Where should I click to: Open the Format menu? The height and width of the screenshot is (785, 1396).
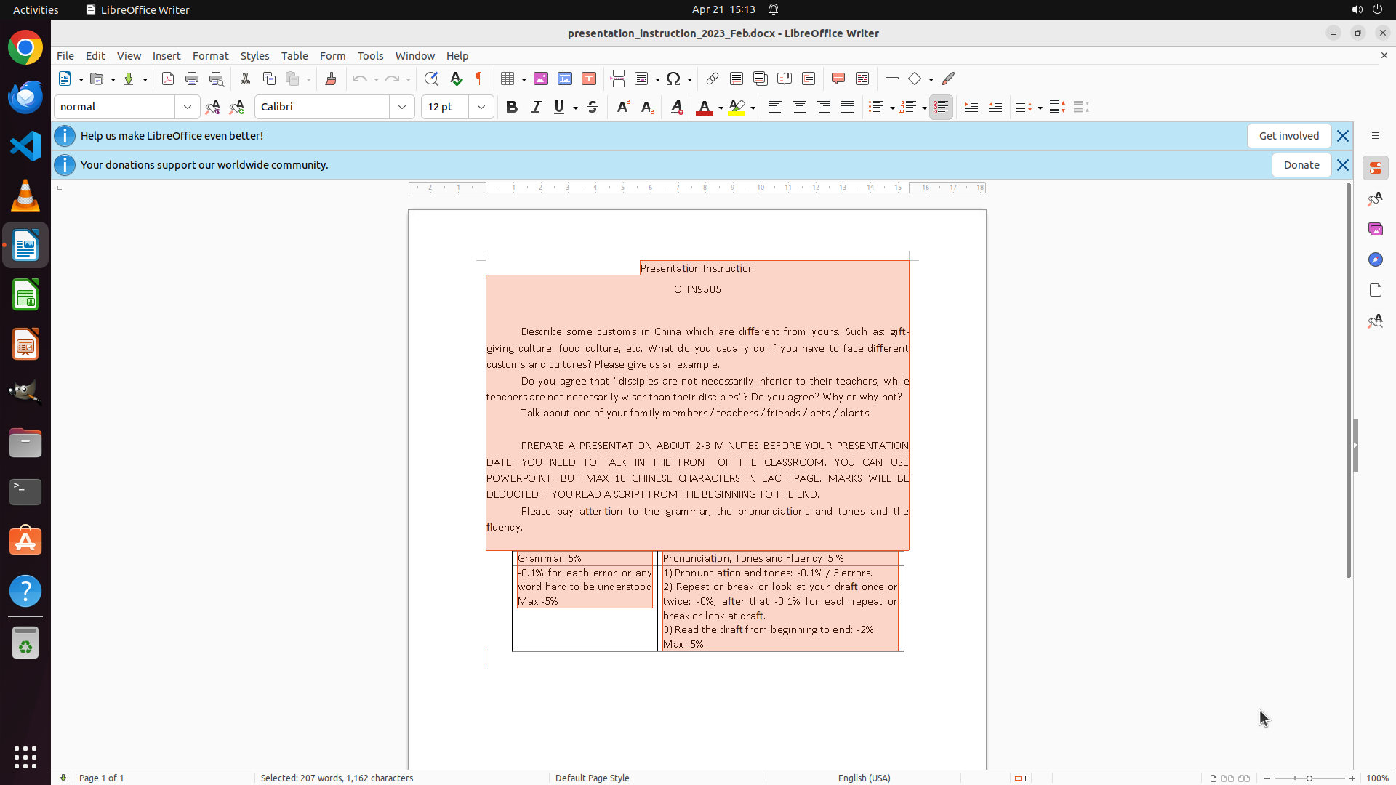coord(210,56)
